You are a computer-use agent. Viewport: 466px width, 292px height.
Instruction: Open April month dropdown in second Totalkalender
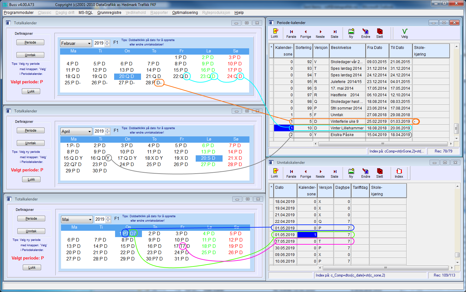pos(89,131)
